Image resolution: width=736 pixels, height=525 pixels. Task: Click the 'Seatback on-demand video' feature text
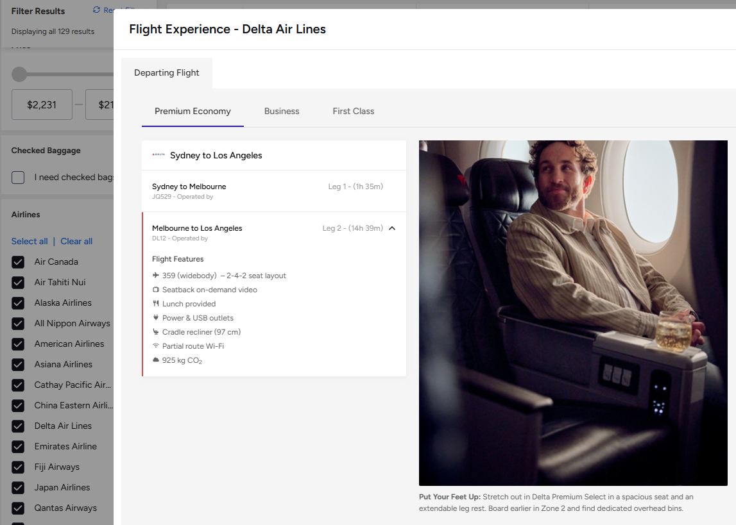[209, 290]
